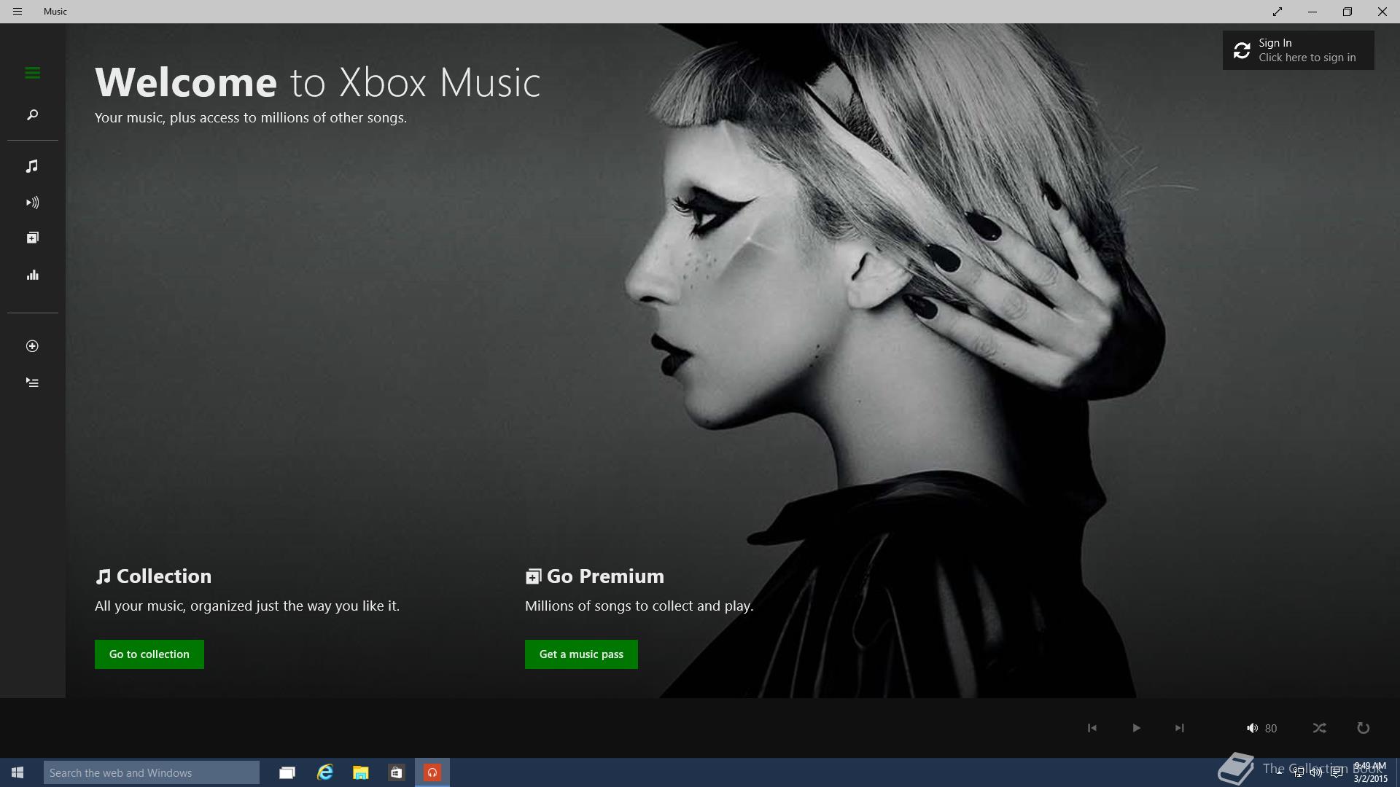Open the bar chart sidebar icon
This screenshot has height=787, width=1400.
pyautogui.click(x=32, y=275)
